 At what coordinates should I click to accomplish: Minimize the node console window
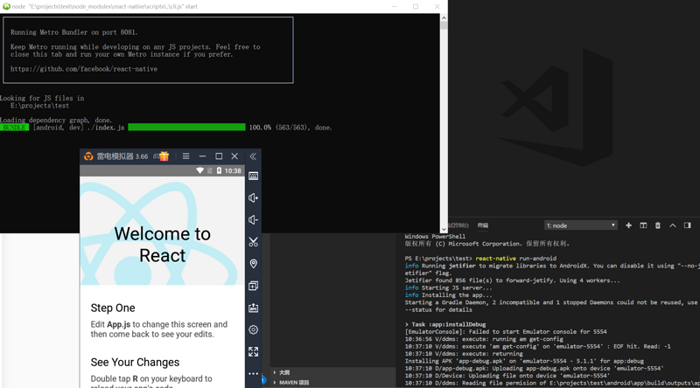395,6
